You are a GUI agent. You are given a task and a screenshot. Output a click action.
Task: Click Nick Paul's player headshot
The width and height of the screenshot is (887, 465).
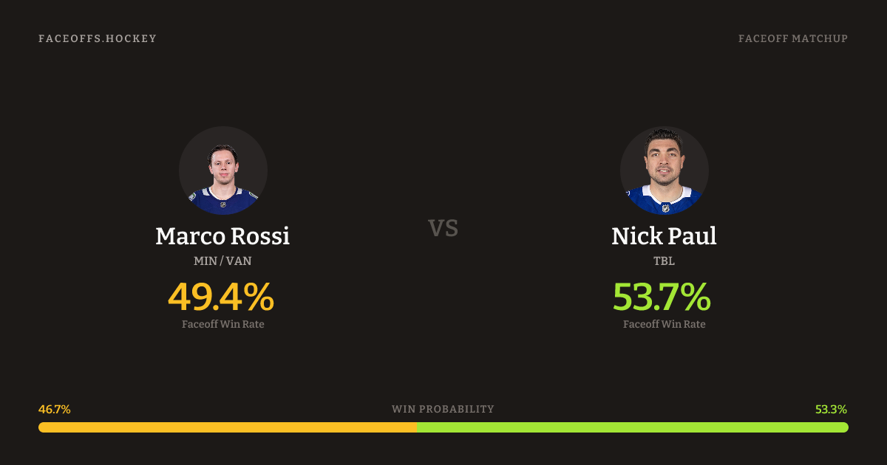tap(664, 170)
